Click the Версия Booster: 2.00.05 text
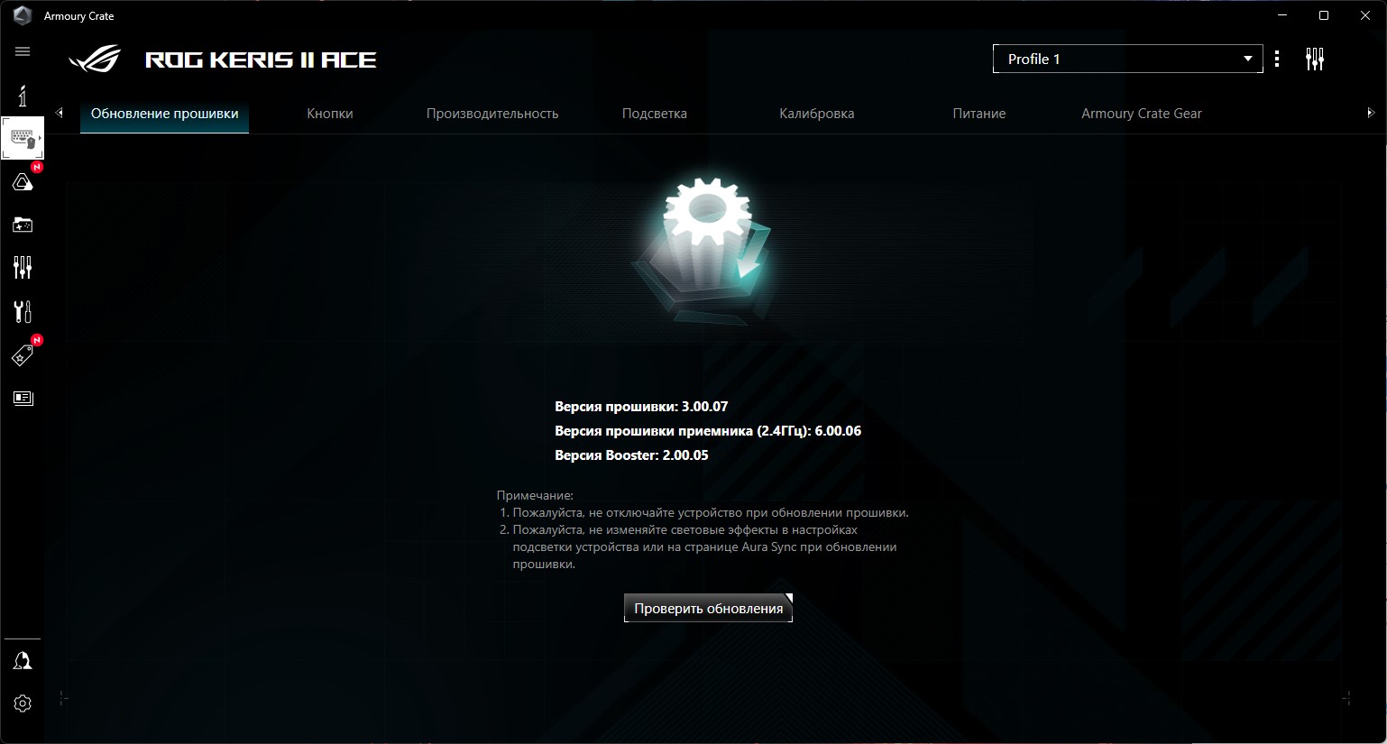 click(x=631, y=455)
